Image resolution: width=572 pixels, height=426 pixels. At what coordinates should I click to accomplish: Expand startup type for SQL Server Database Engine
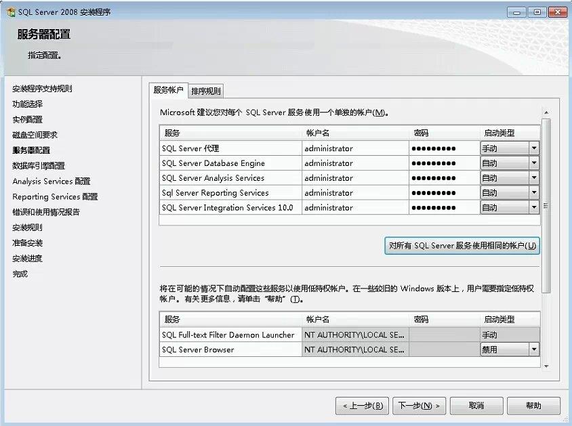534,163
